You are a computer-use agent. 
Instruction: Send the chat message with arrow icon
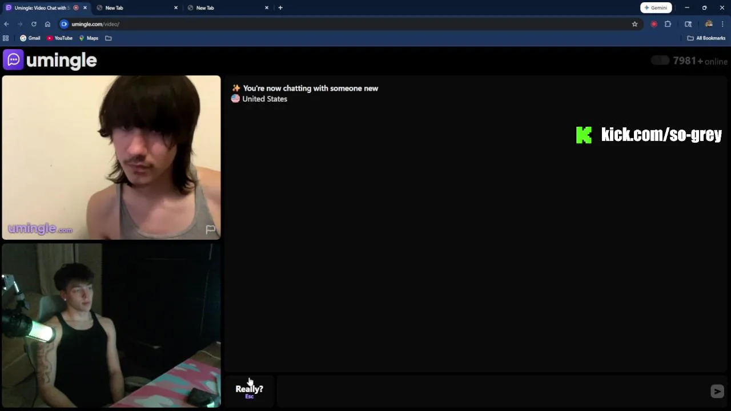717,391
